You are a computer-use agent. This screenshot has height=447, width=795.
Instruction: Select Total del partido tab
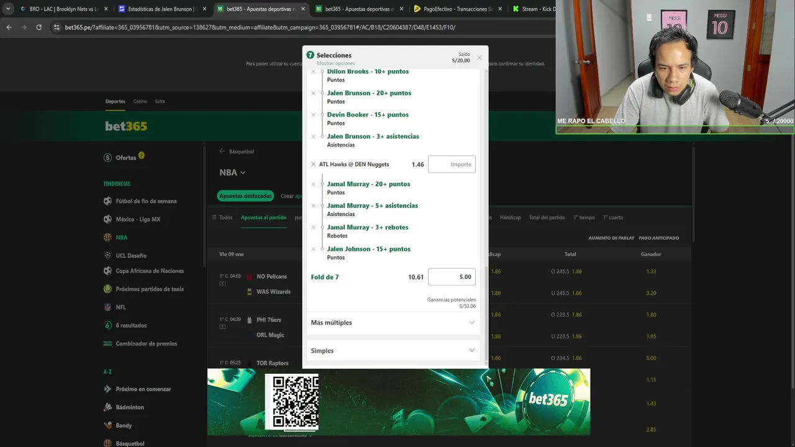coord(547,217)
